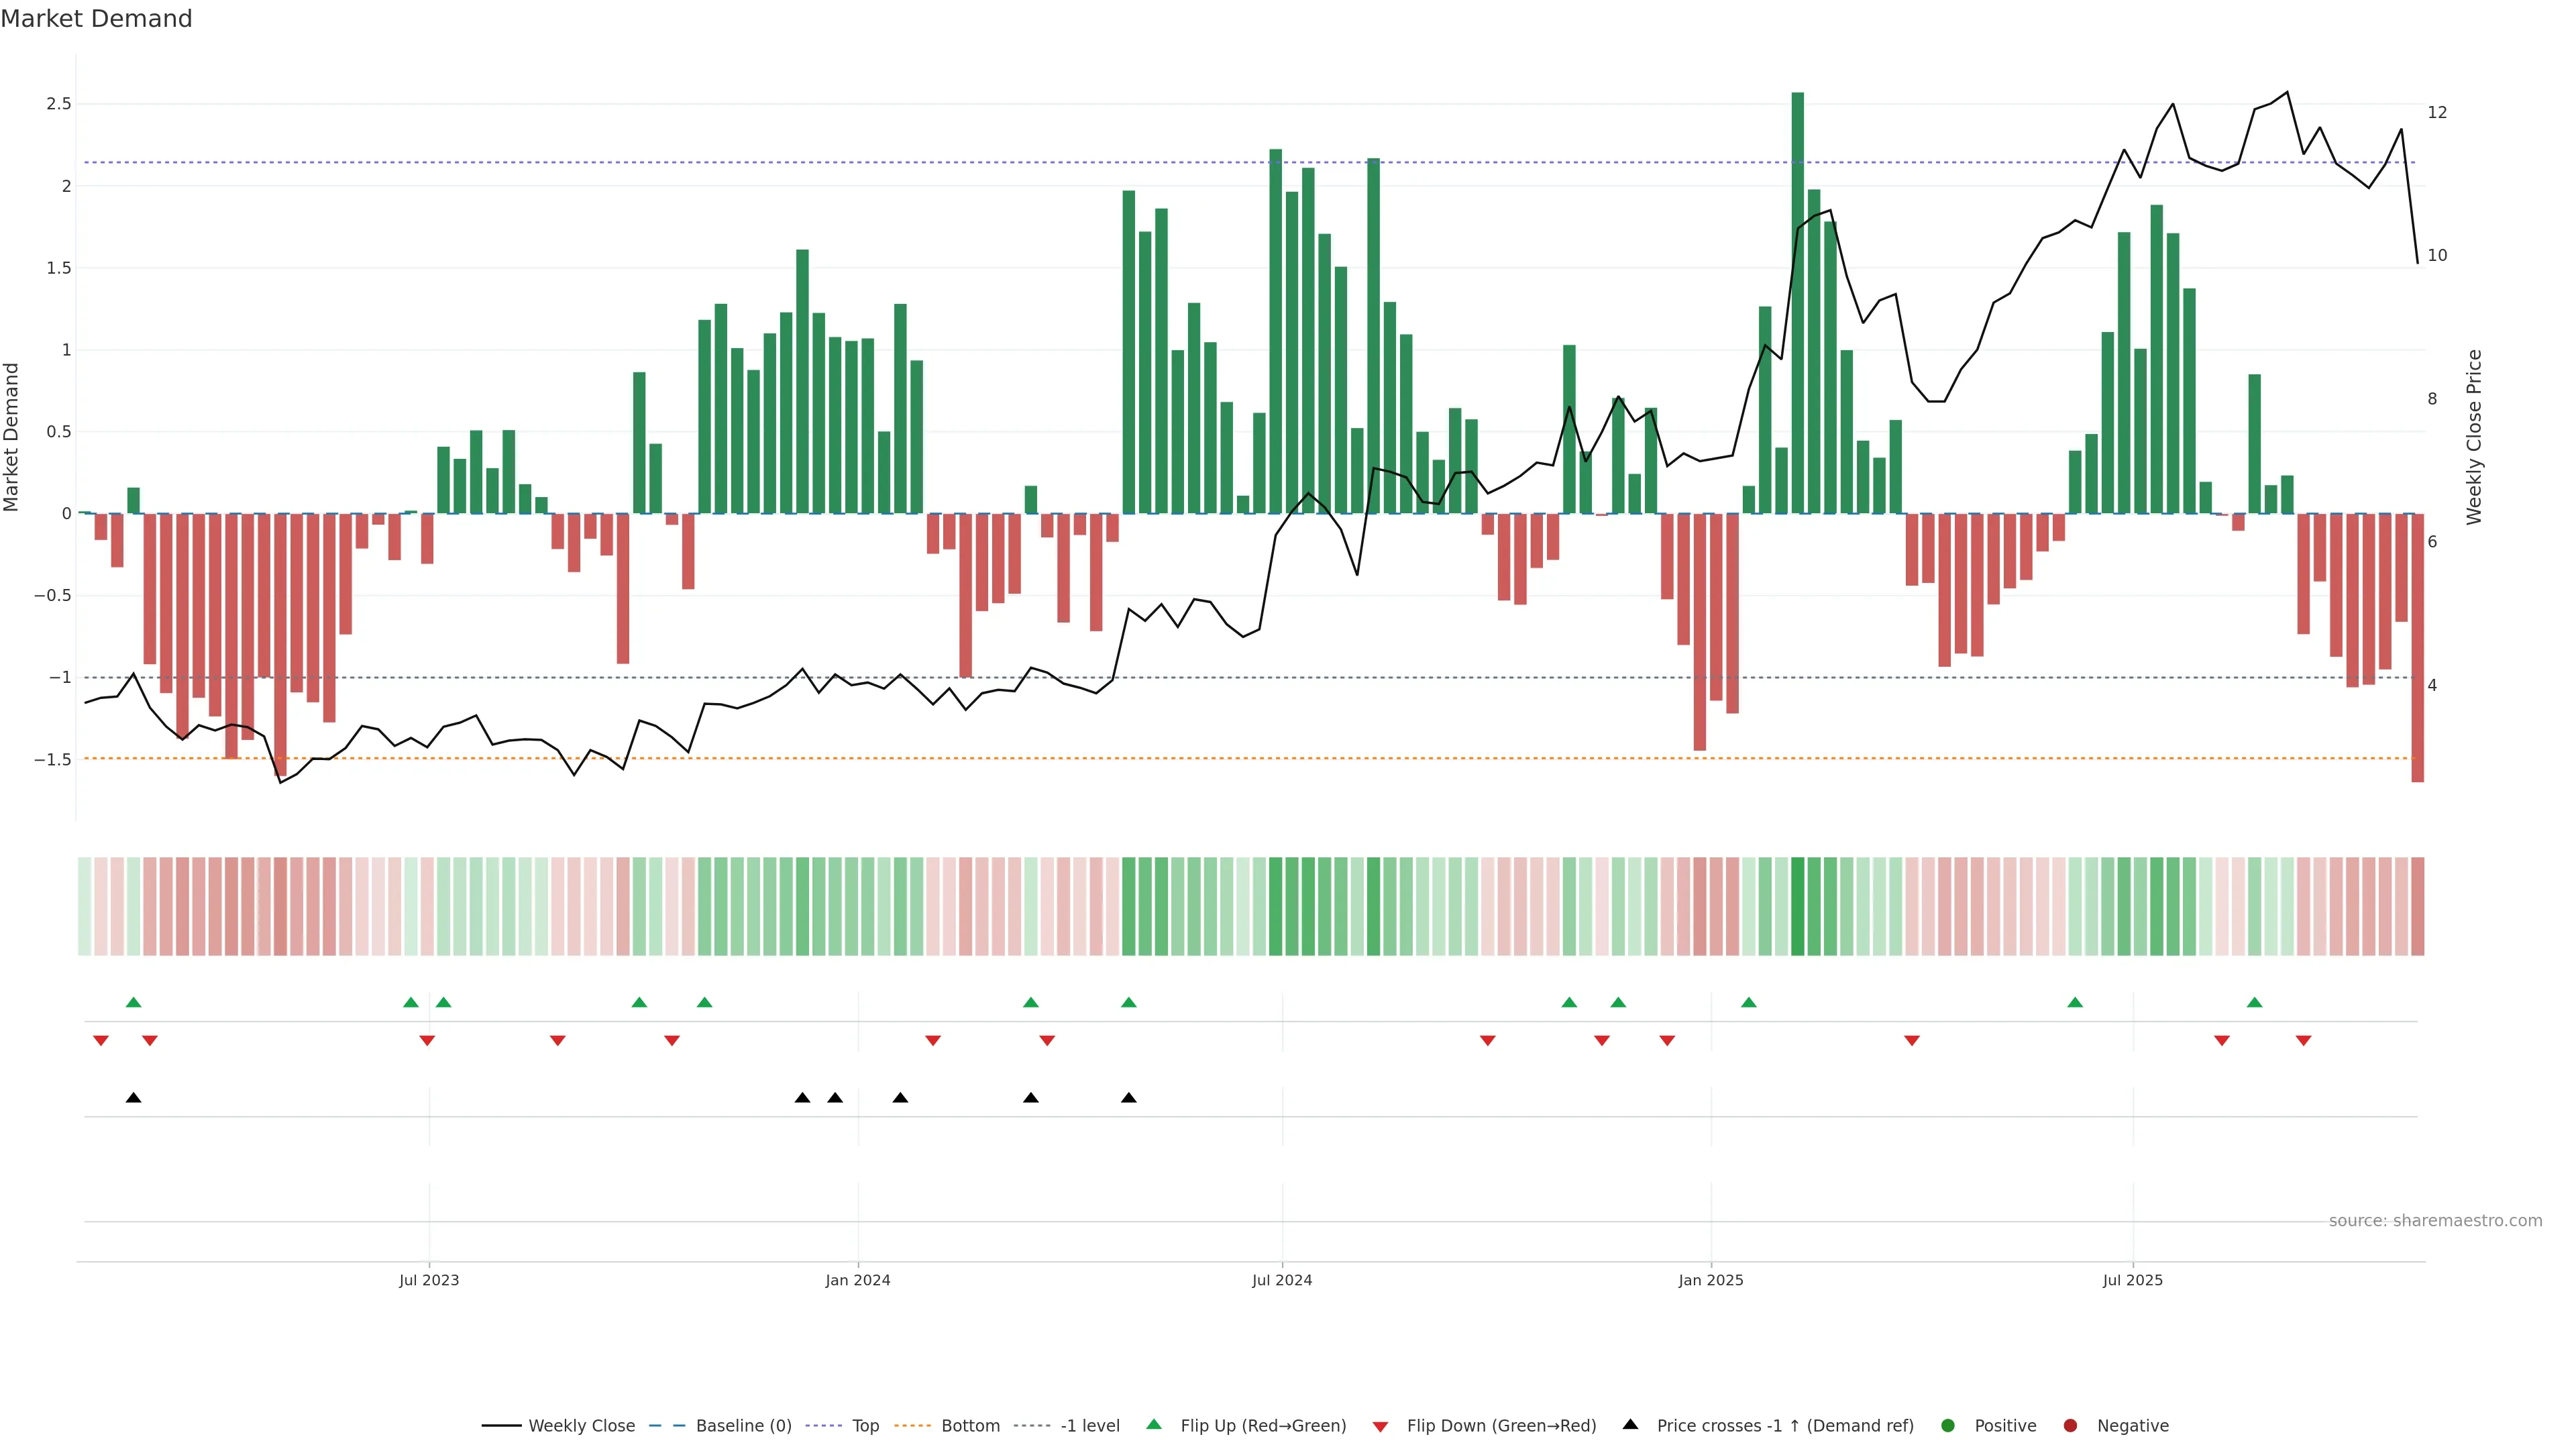Click the Jul 2023 x-axis label

tap(429, 1280)
